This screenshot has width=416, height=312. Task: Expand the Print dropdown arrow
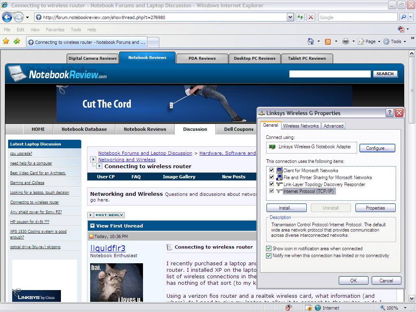click(353, 41)
